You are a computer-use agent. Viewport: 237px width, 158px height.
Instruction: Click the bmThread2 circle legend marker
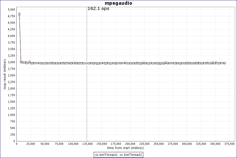pos(121,155)
